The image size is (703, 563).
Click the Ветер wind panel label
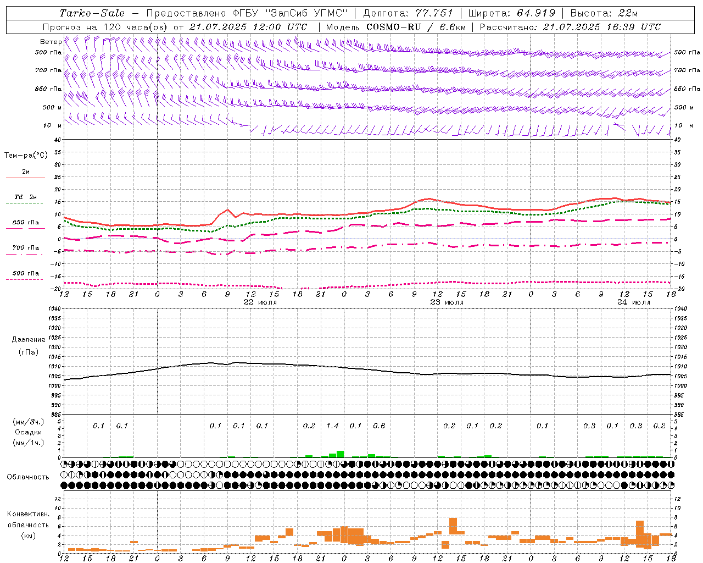tap(51, 42)
